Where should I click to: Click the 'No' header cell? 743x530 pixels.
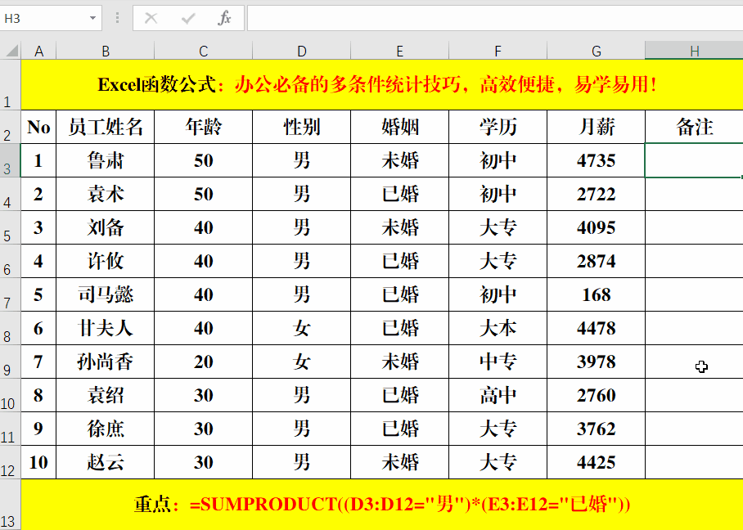tap(38, 127)
